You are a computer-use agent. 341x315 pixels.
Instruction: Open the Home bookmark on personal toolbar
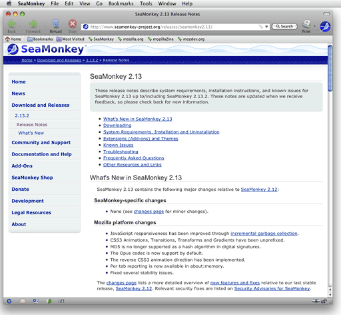(13, 39)
